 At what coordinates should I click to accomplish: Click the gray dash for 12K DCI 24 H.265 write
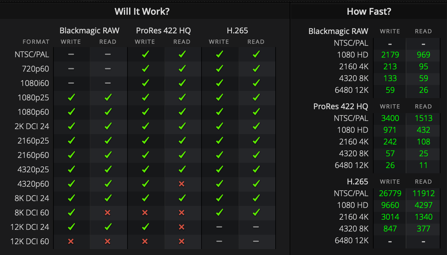(219, 227)
